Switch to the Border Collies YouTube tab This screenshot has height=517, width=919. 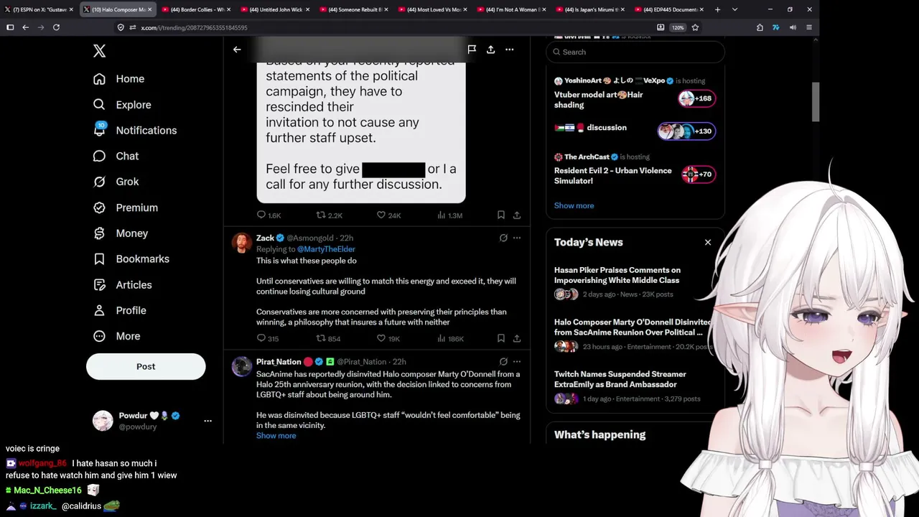point(195,9)
